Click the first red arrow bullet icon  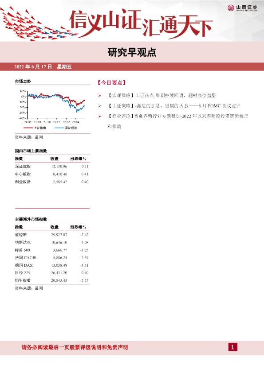(x=99, y=95)
